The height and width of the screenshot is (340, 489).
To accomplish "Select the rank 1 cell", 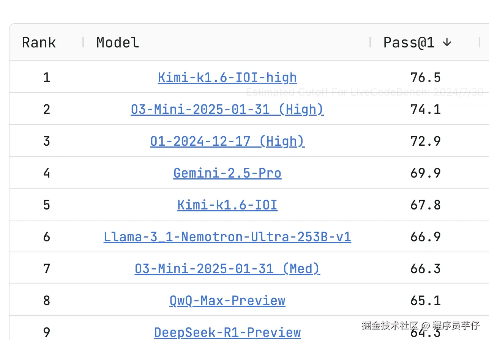I will click(47, 77).
